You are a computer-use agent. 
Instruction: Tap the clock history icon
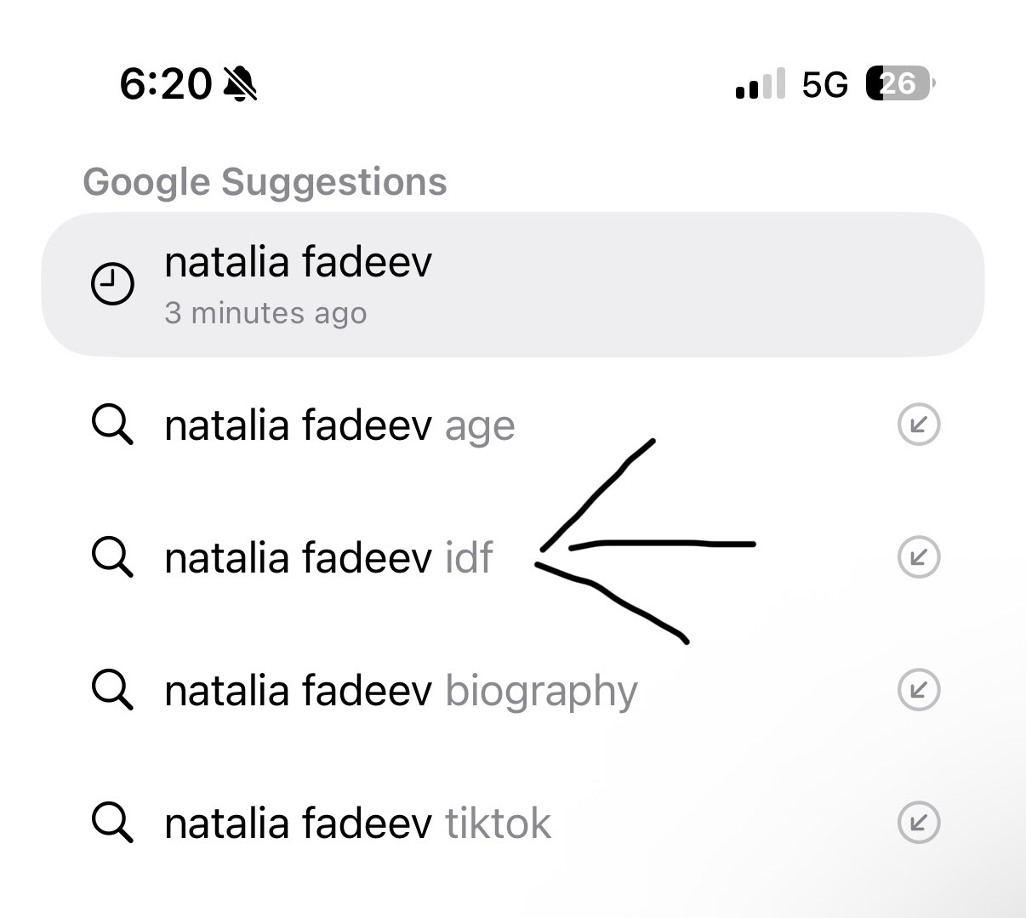(112, 284)
